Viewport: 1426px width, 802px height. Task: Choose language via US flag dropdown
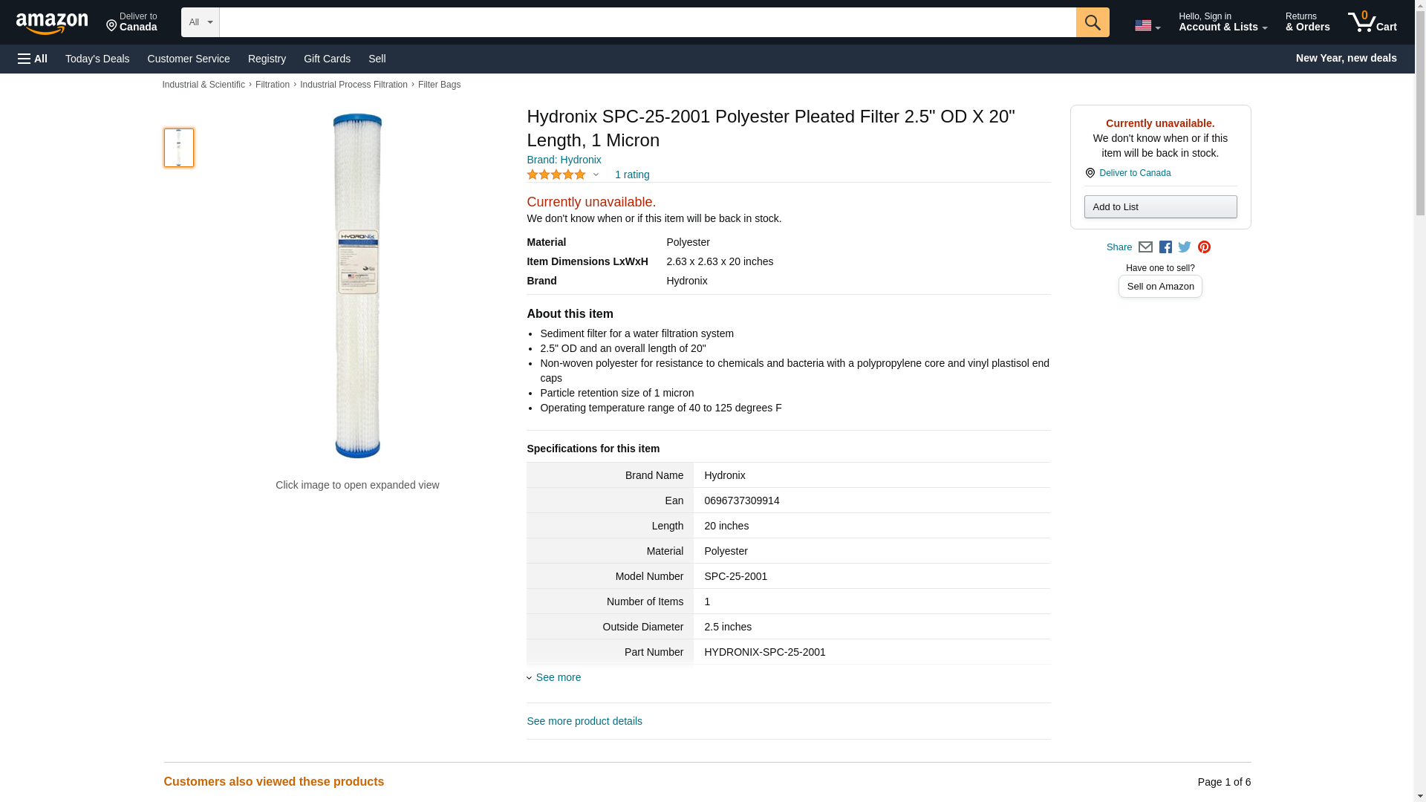coord(1147,25)
